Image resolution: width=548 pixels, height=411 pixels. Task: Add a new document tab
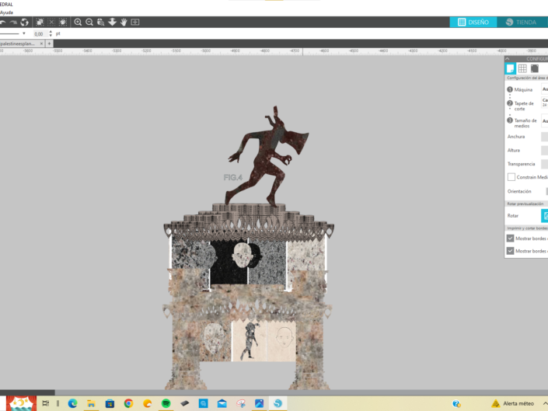pyautogui.click(x=49, y=44)
